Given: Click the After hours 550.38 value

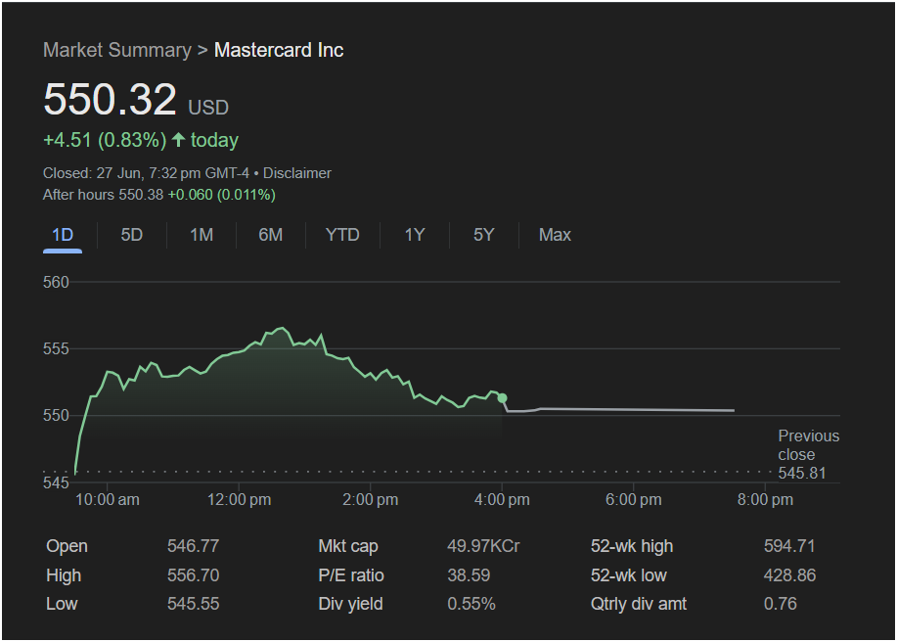Looking at the screenshot, I should point(103,195).
